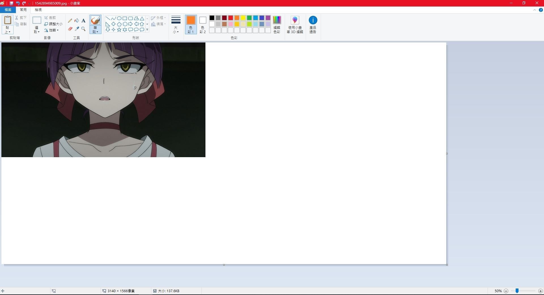Click the Crop (裁剪) button

pos(50,18)
